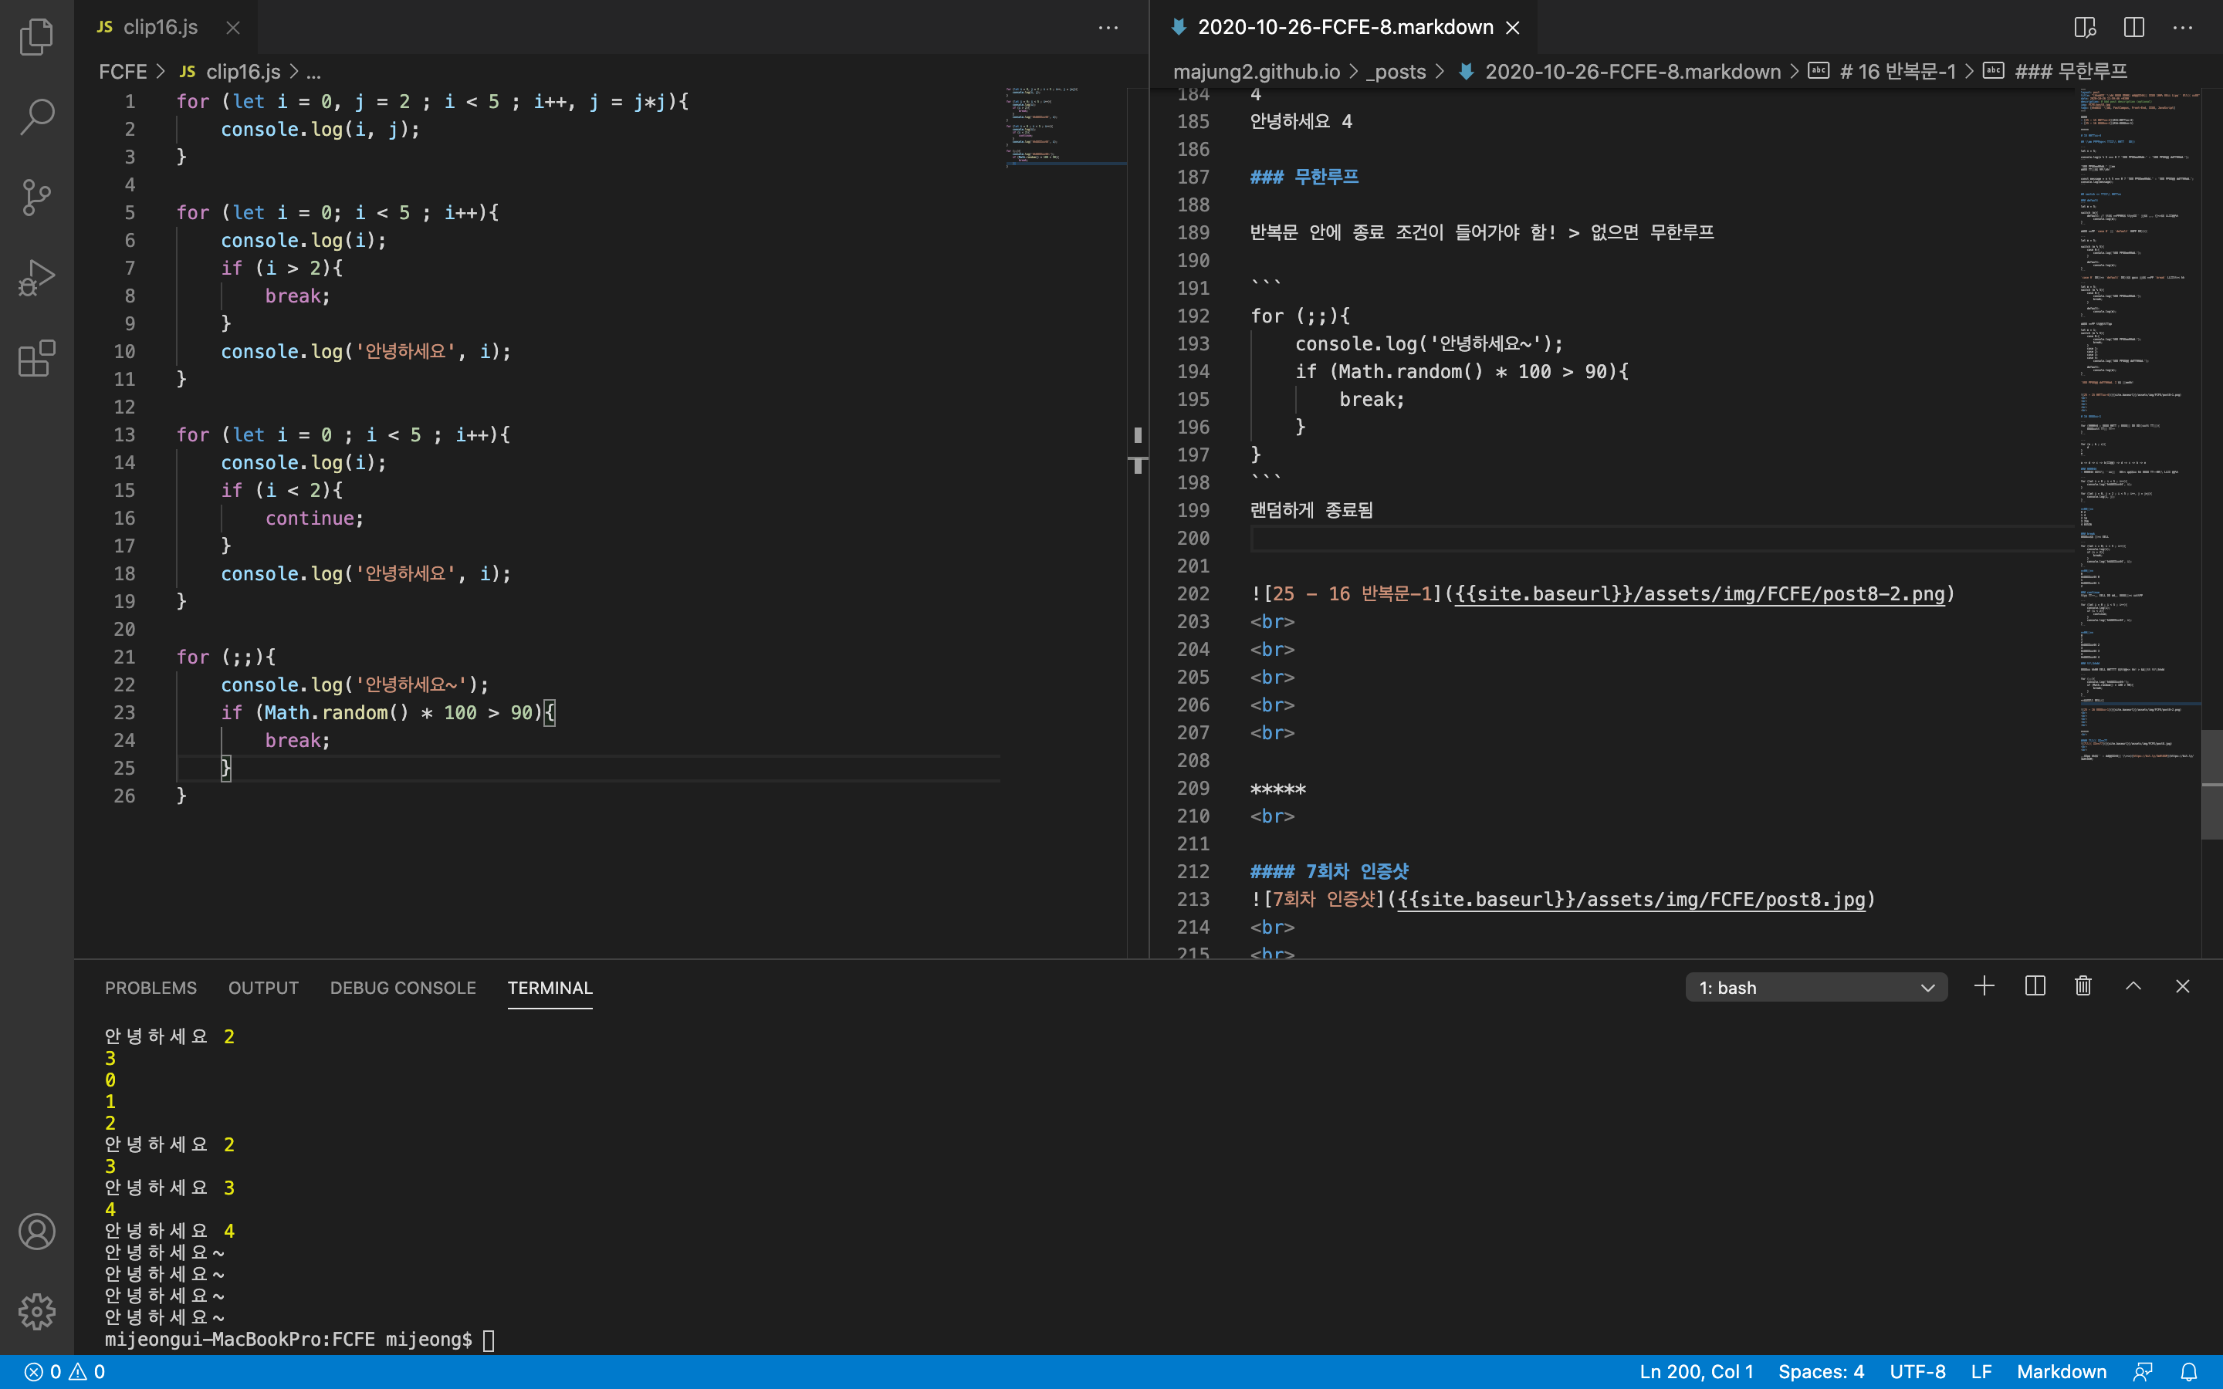Close the 2020-10-26-FCFE-8.markdown tab
The width and height of the screenshot is (2223, 1389).
pos(1513,28)
